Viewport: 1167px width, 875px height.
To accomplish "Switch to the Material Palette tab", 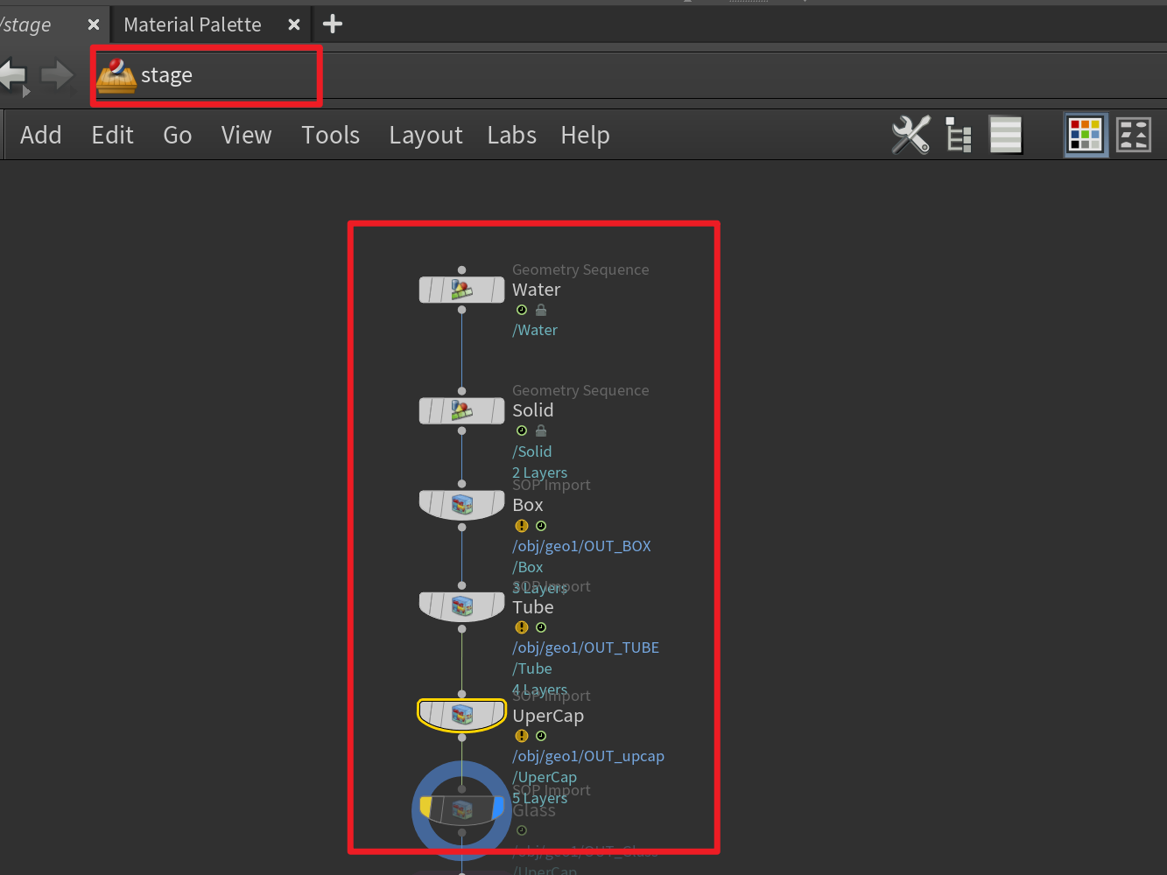I will tap(193, 24).
